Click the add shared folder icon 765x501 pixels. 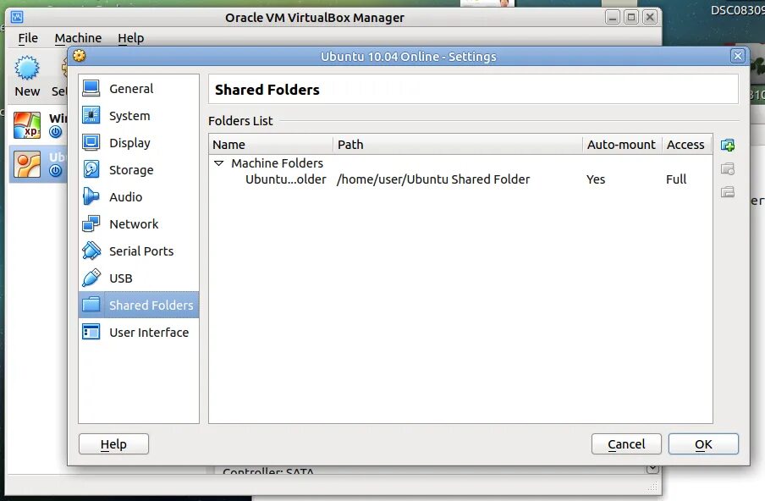point(728,145)
